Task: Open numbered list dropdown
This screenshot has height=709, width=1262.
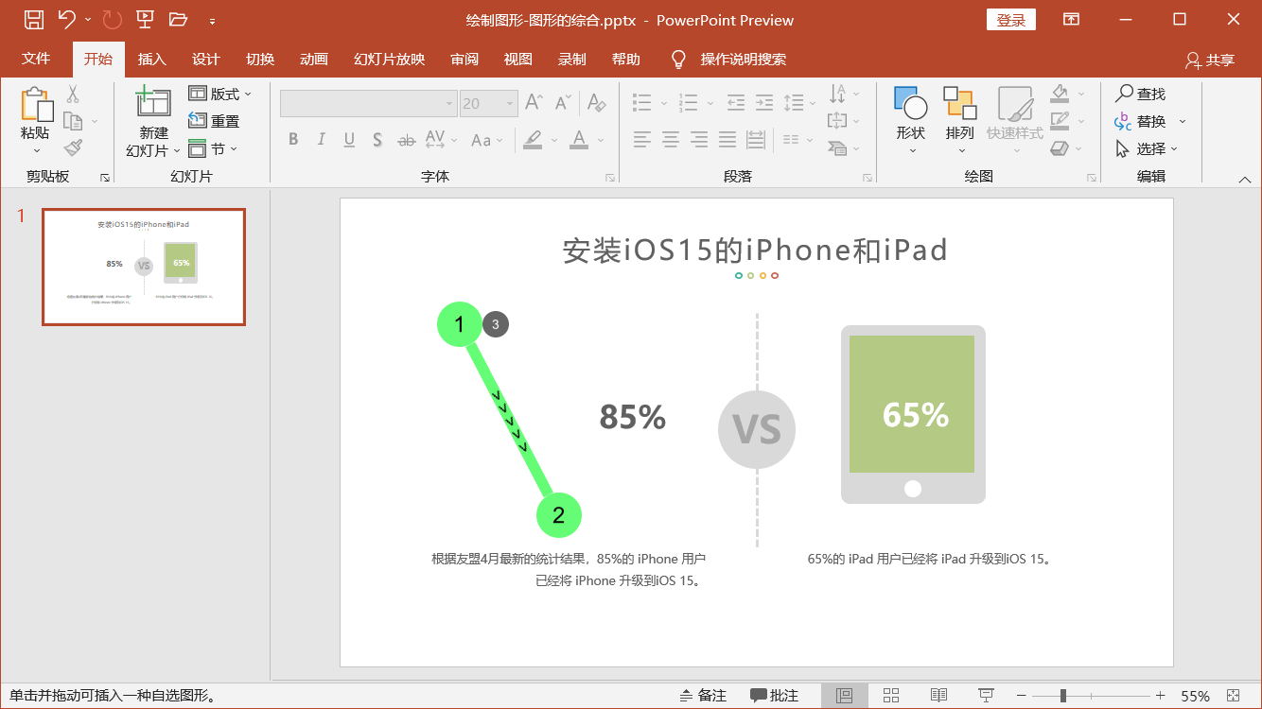Action: tap(710, 102)
